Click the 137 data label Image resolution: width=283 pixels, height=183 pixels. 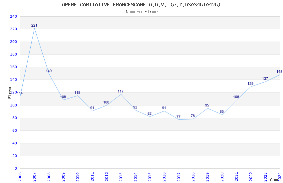pyautogui.click(x=265, y=79)
